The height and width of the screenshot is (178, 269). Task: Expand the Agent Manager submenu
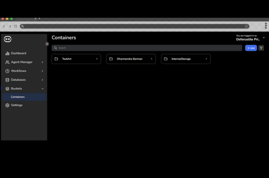42,62
